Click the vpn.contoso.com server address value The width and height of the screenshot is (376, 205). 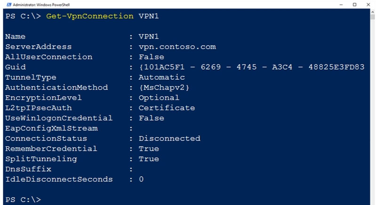coord(177,47)
